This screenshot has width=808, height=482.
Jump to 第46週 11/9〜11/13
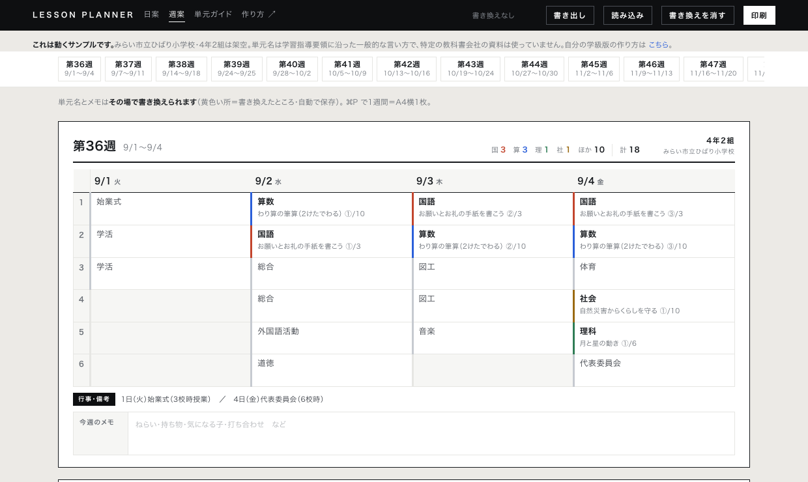click(x=652, y=68)
